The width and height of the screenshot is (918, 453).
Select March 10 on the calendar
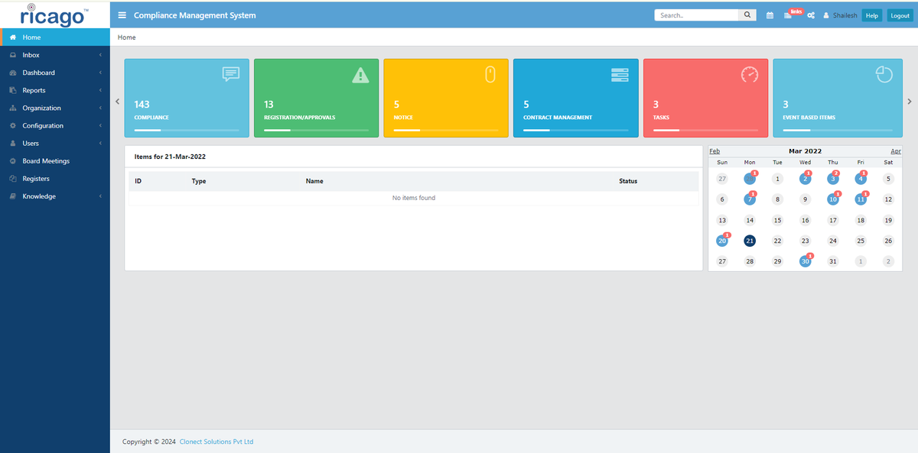pyautogui.click(x=833, y=199)
